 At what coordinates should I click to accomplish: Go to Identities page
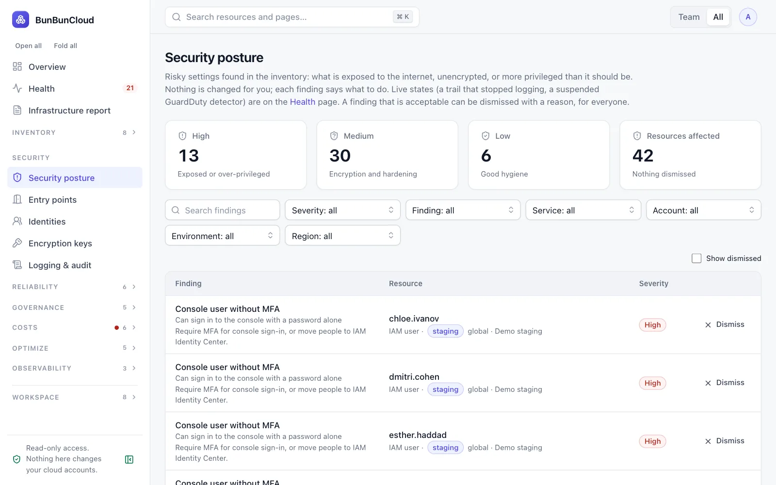75,221
